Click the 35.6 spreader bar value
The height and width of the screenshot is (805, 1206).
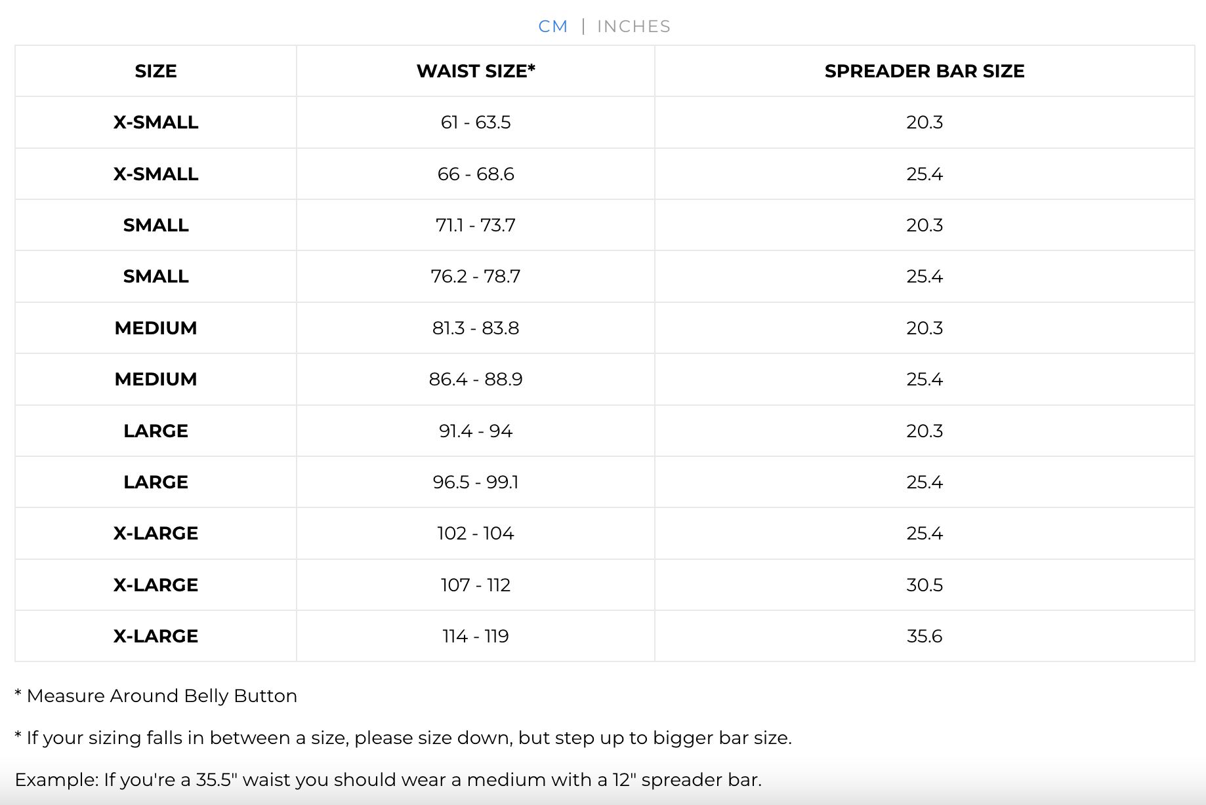[925, 636]
